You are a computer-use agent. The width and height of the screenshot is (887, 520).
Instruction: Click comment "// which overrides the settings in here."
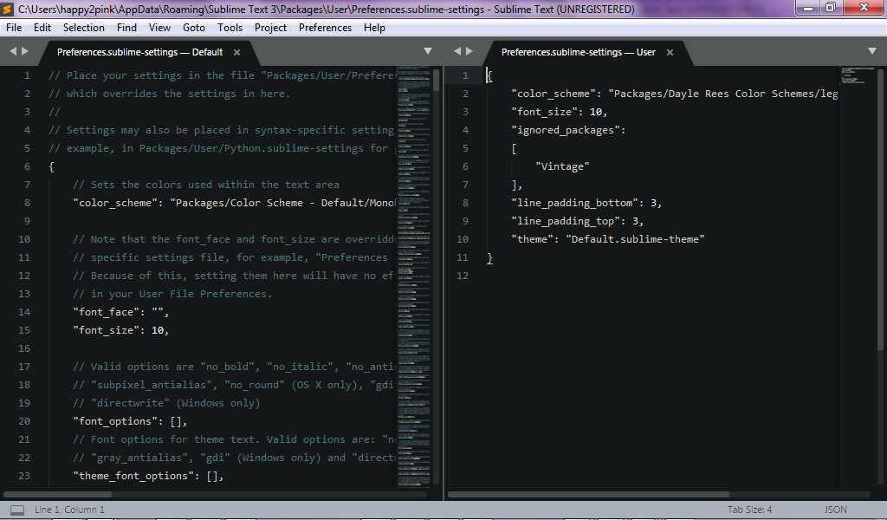pos(170,94)
